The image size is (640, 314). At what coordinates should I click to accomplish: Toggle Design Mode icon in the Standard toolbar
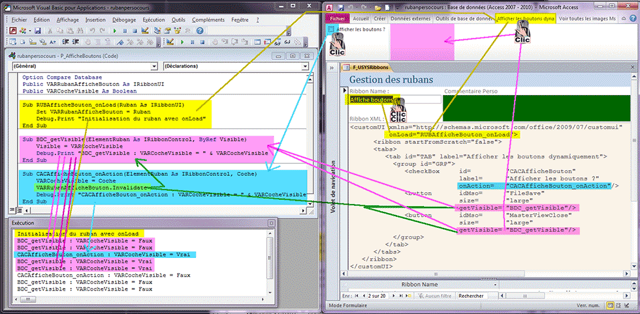coord(145,31)
